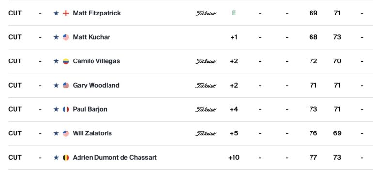
Task: Click the England flag next to Matt Fitzpatrick
Action: [x=66, y=13]
